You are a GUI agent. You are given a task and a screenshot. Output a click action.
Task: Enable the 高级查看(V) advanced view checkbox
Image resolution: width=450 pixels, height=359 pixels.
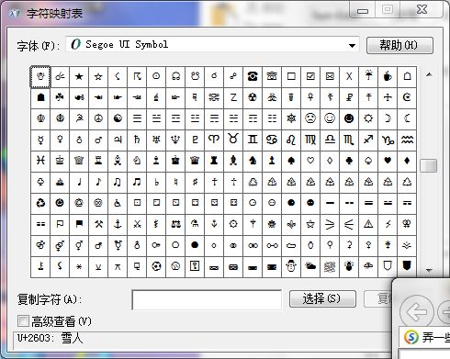pos(23,321)
